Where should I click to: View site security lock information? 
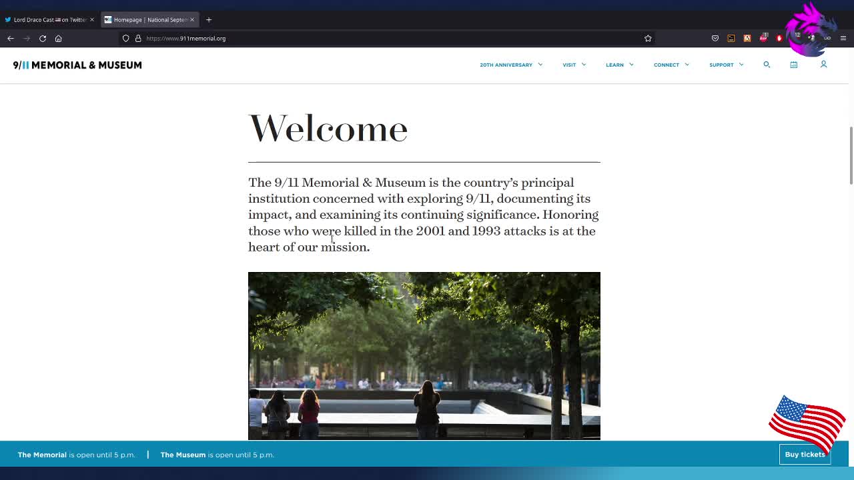coord(138,38)
